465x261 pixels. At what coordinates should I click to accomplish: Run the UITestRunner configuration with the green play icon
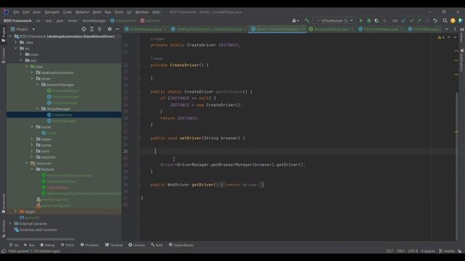click(361, 21)
